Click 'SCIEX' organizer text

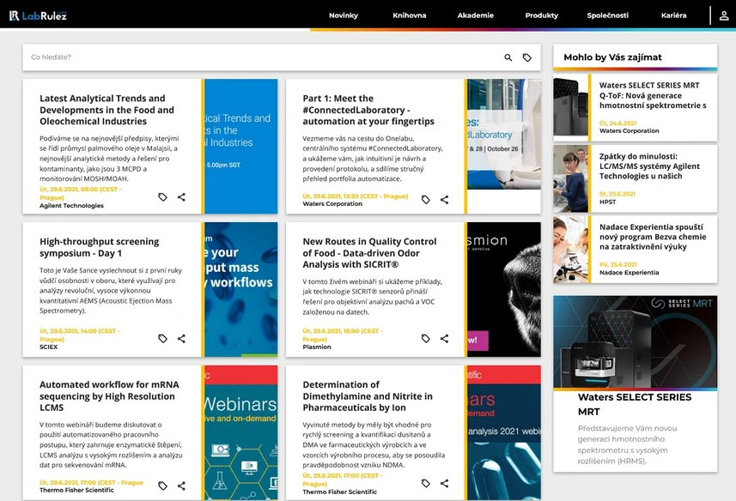pos(48,347)
